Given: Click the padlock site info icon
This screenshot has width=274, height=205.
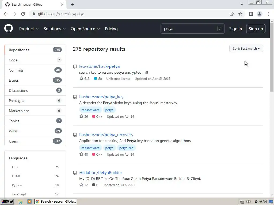Looking at the screenshot, I should click(x=34, y=14).
